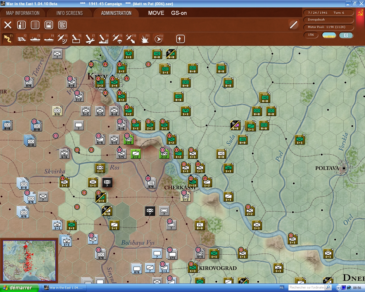Screen dimensions: 365x292
Task: Click War in the East taskbar button
Action: coord(64,288)
